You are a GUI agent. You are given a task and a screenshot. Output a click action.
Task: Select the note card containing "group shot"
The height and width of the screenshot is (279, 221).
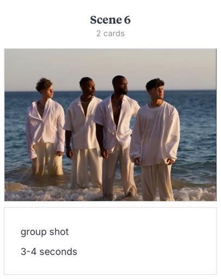110,241
